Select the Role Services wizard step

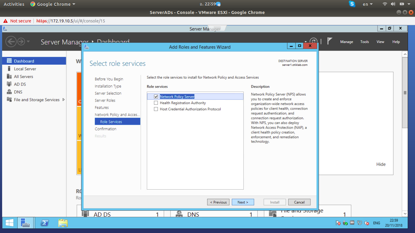point(118,122)
